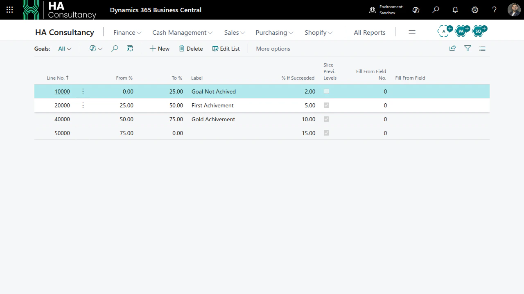This screenshot has height=294, width=524.
Task: Open the line 10000 link
Action: click(x=62, y=91)
